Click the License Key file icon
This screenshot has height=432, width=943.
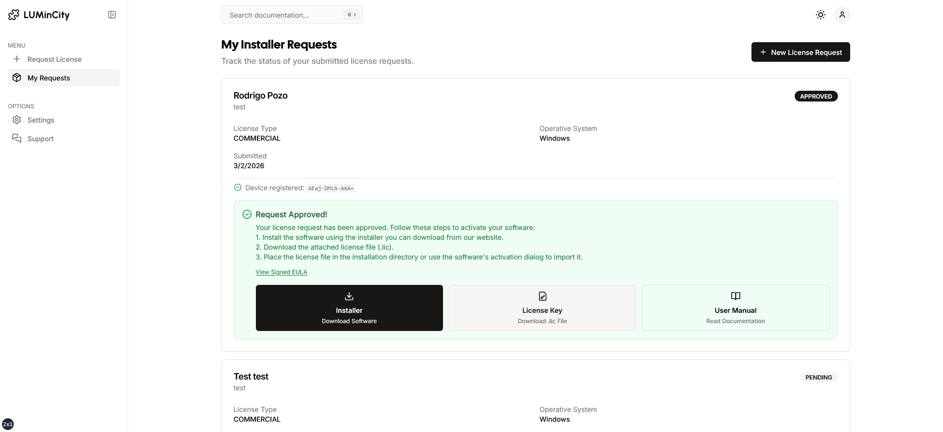pos(542,296)
